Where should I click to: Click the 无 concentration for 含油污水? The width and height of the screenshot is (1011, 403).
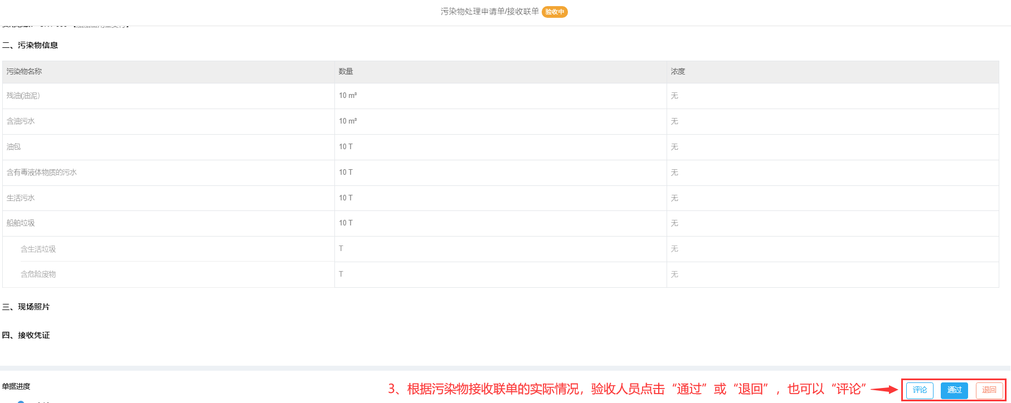674,121
